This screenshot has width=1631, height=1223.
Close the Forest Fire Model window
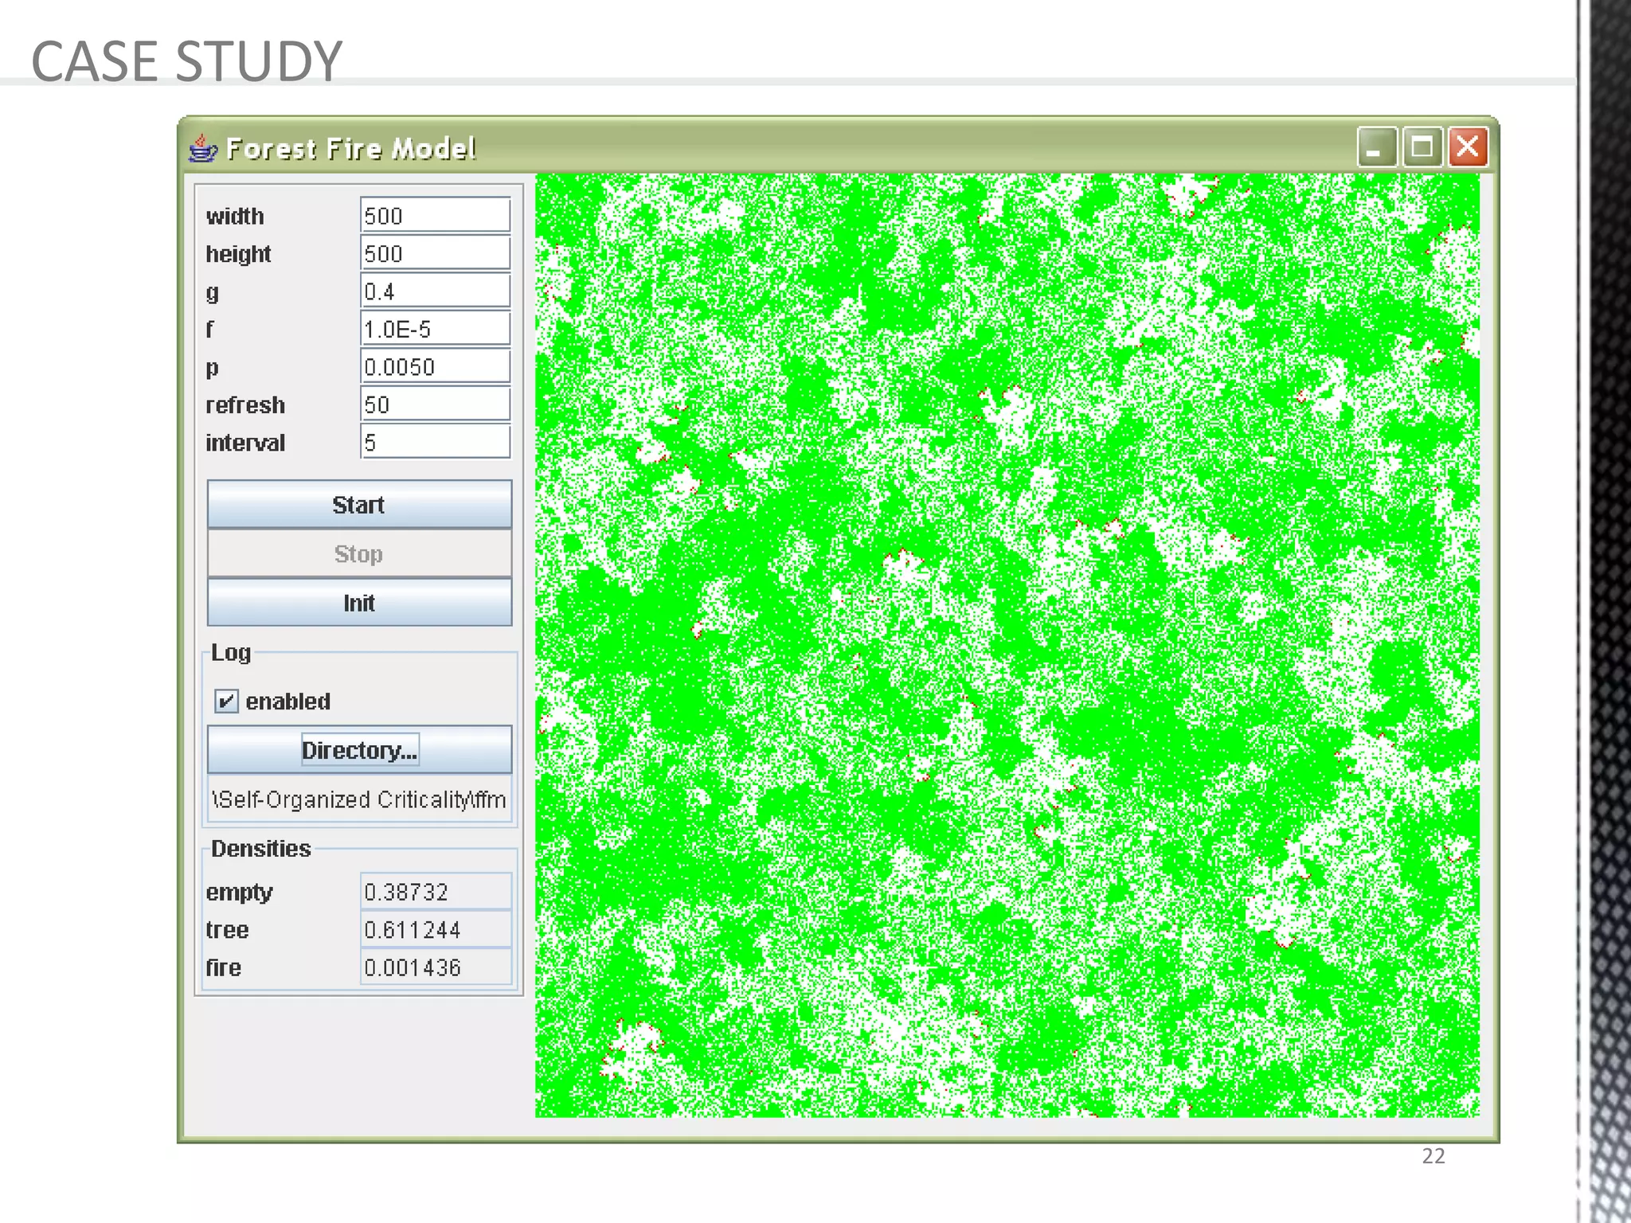pos(1468,147)
